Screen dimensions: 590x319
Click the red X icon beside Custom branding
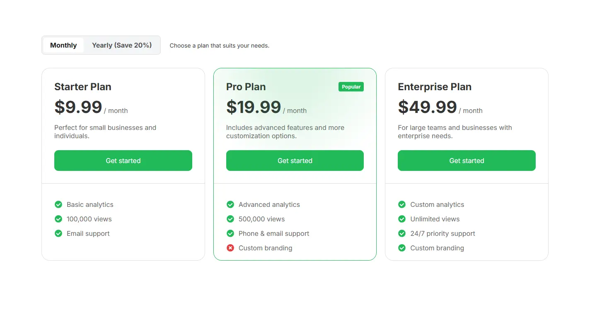point(230,248)
